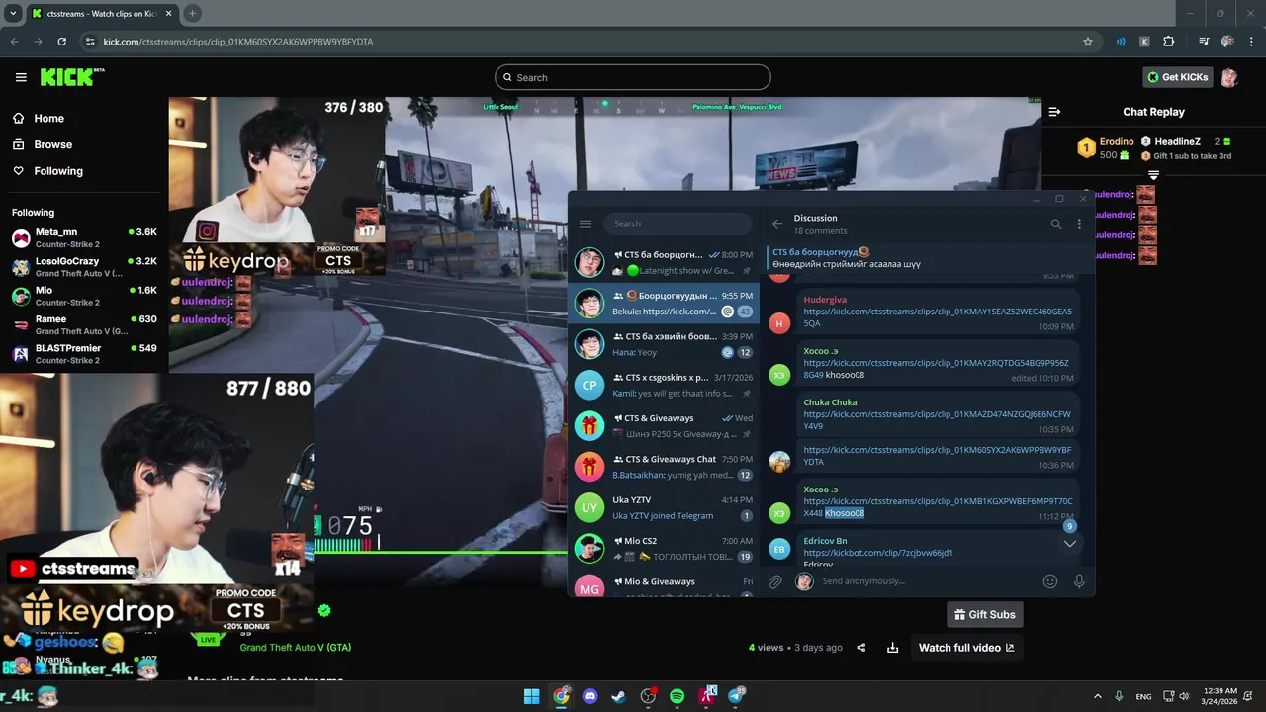The height and width of the screenshot is (712, 1266).
Task: Click the Send anonymously message field
Action: [930, 581]
